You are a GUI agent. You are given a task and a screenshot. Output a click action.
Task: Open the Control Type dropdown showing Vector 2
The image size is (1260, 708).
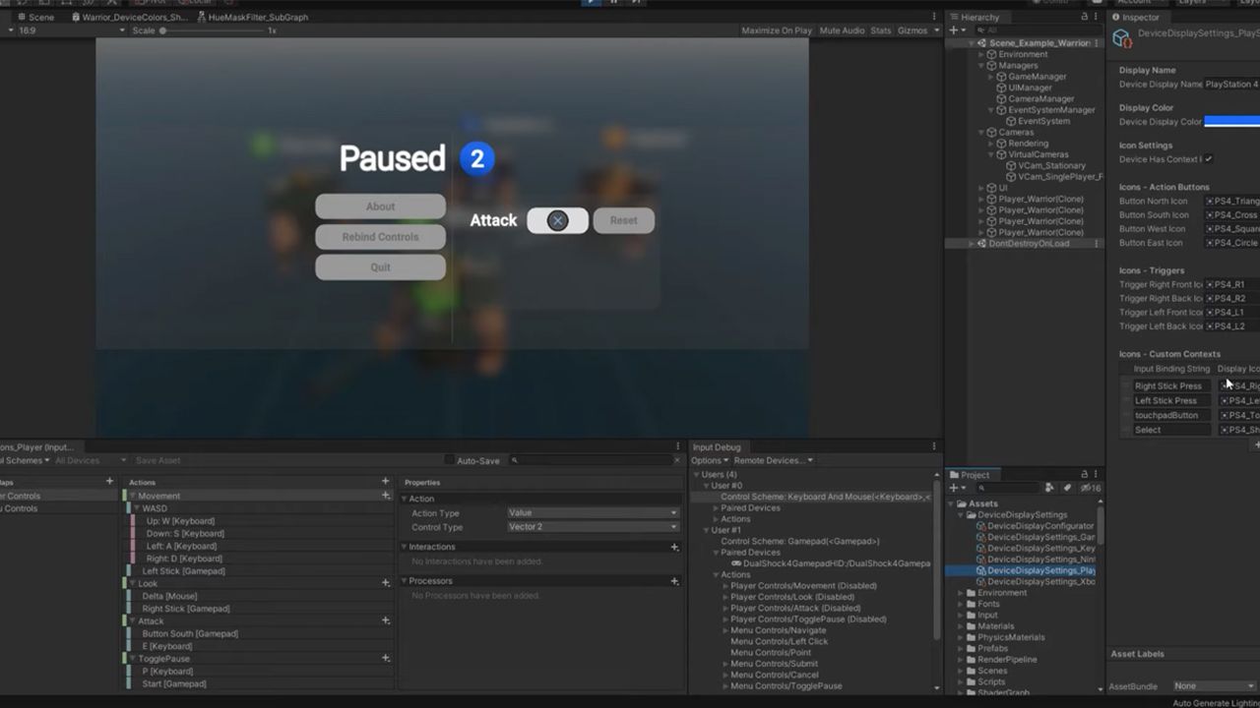[x=593, y=526]
